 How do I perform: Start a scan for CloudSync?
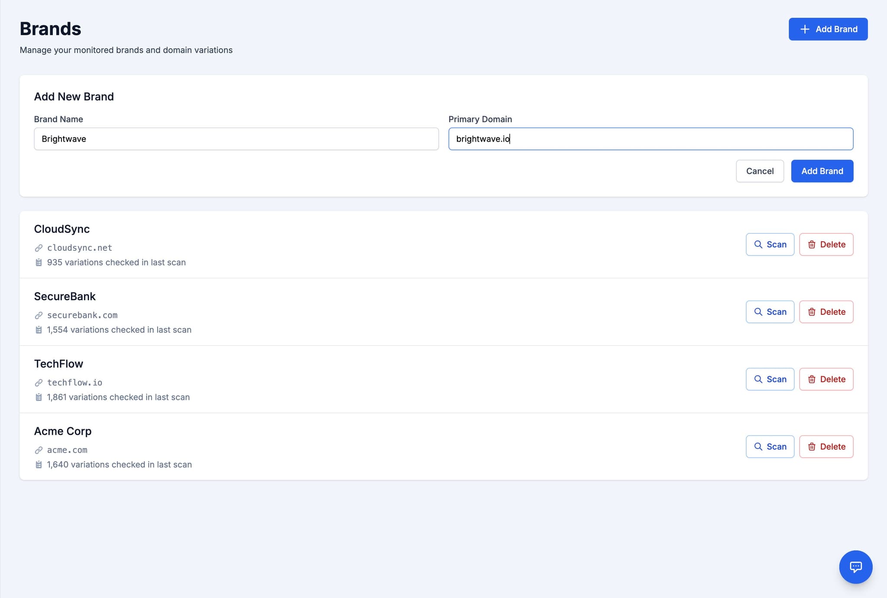770,244
